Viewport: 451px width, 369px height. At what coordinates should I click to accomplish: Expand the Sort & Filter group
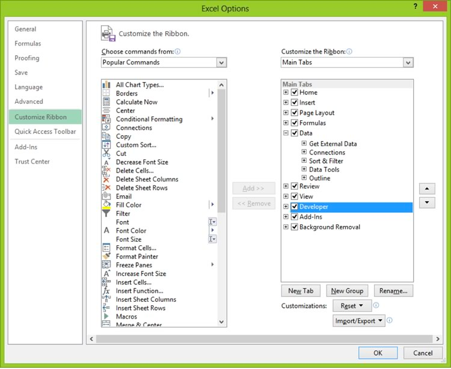(304, 161)
